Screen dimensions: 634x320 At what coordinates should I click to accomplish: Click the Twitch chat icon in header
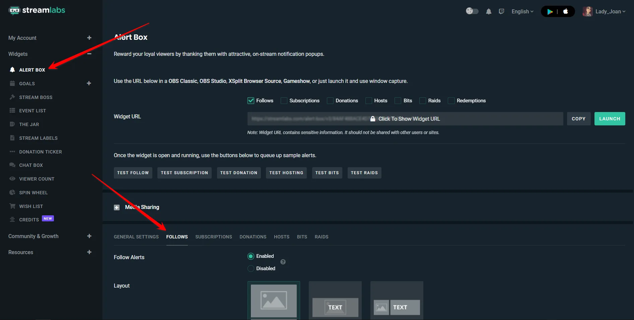coord(501,11)
